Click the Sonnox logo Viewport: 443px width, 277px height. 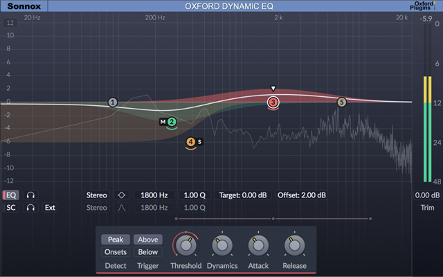pos(24,6)
